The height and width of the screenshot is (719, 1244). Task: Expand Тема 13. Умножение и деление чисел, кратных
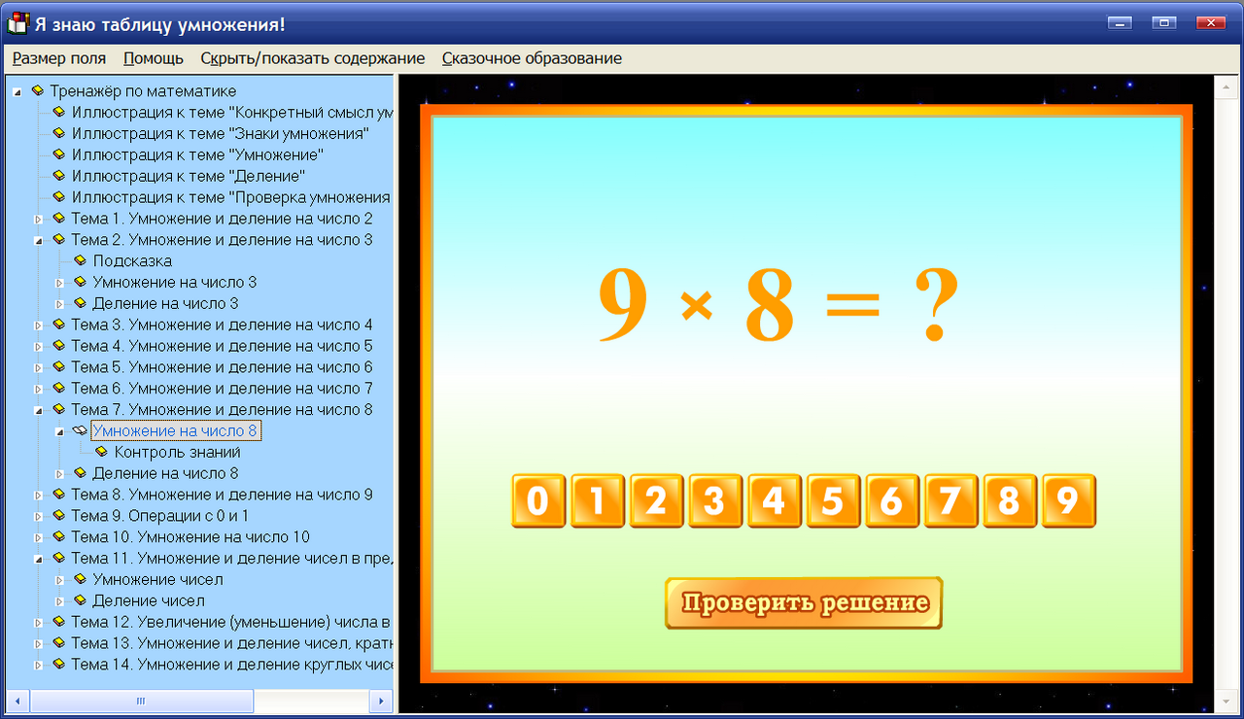[39, 643]
